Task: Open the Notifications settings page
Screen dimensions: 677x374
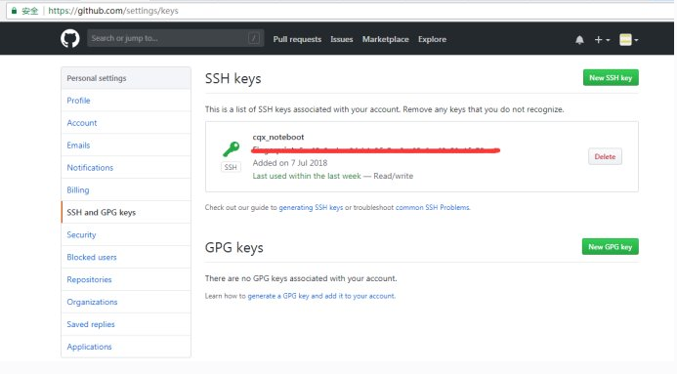Action: (x=126, y=168)
